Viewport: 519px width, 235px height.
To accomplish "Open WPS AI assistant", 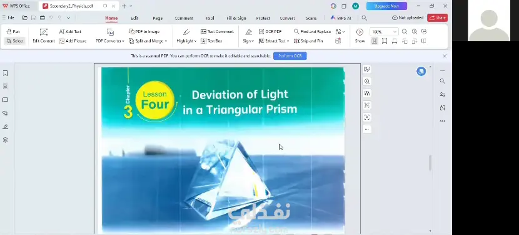I will coord(341,18).
